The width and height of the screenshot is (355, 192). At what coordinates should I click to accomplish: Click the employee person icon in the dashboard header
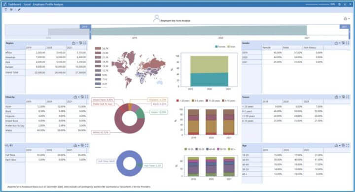pos(156,18)
